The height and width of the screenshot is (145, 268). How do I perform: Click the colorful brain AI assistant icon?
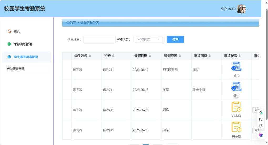(261, 135)
